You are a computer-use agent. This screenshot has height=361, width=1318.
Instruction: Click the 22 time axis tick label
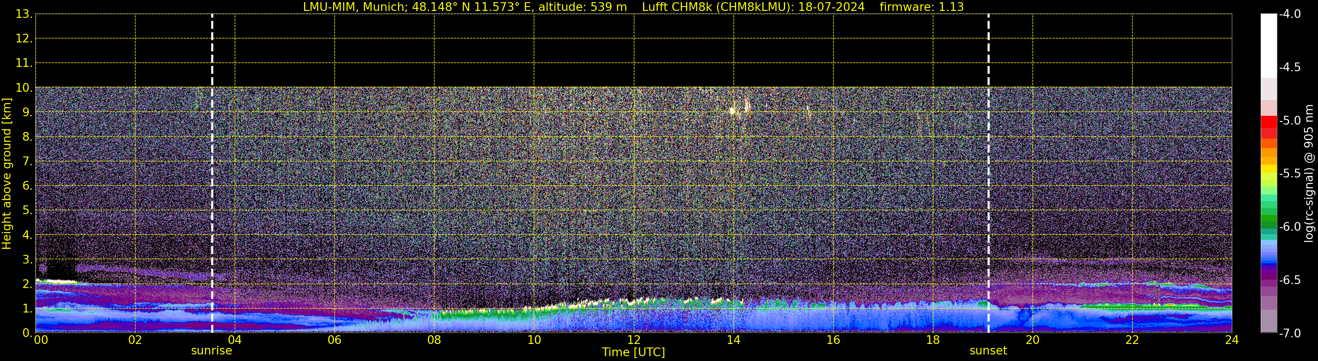(x=1132, y=340)
